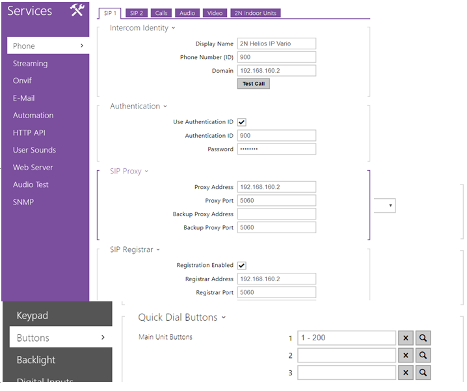Click the X icon for button 3

tap(405, 373)
